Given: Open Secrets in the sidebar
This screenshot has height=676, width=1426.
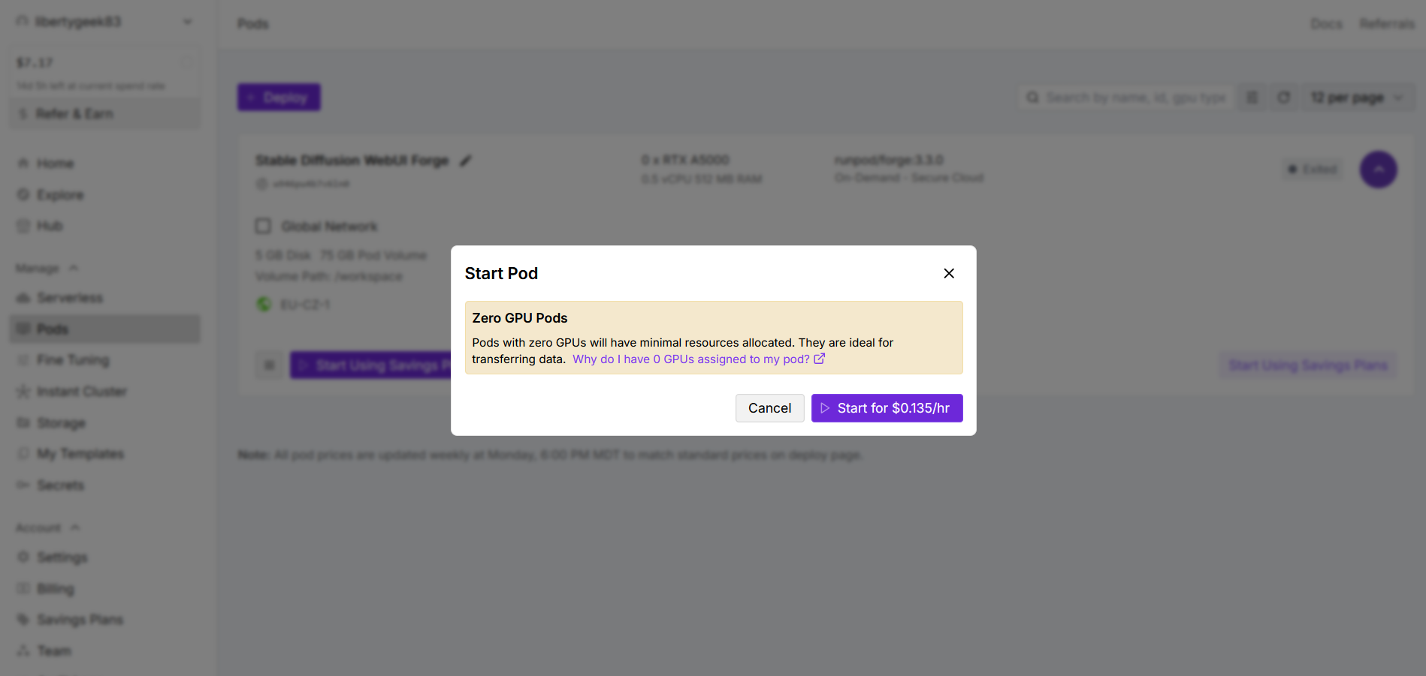Looking at the screenshot, I should coord(60,485).
